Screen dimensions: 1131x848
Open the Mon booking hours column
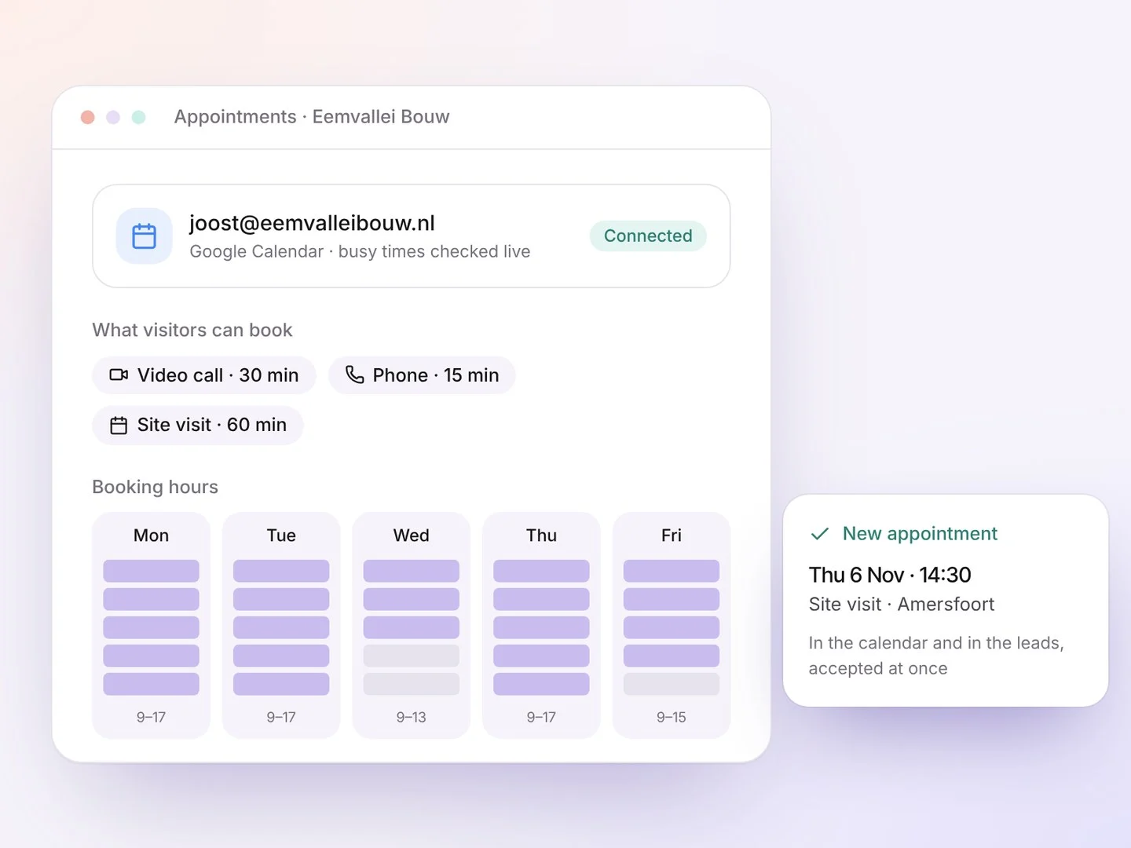(151, 625)
